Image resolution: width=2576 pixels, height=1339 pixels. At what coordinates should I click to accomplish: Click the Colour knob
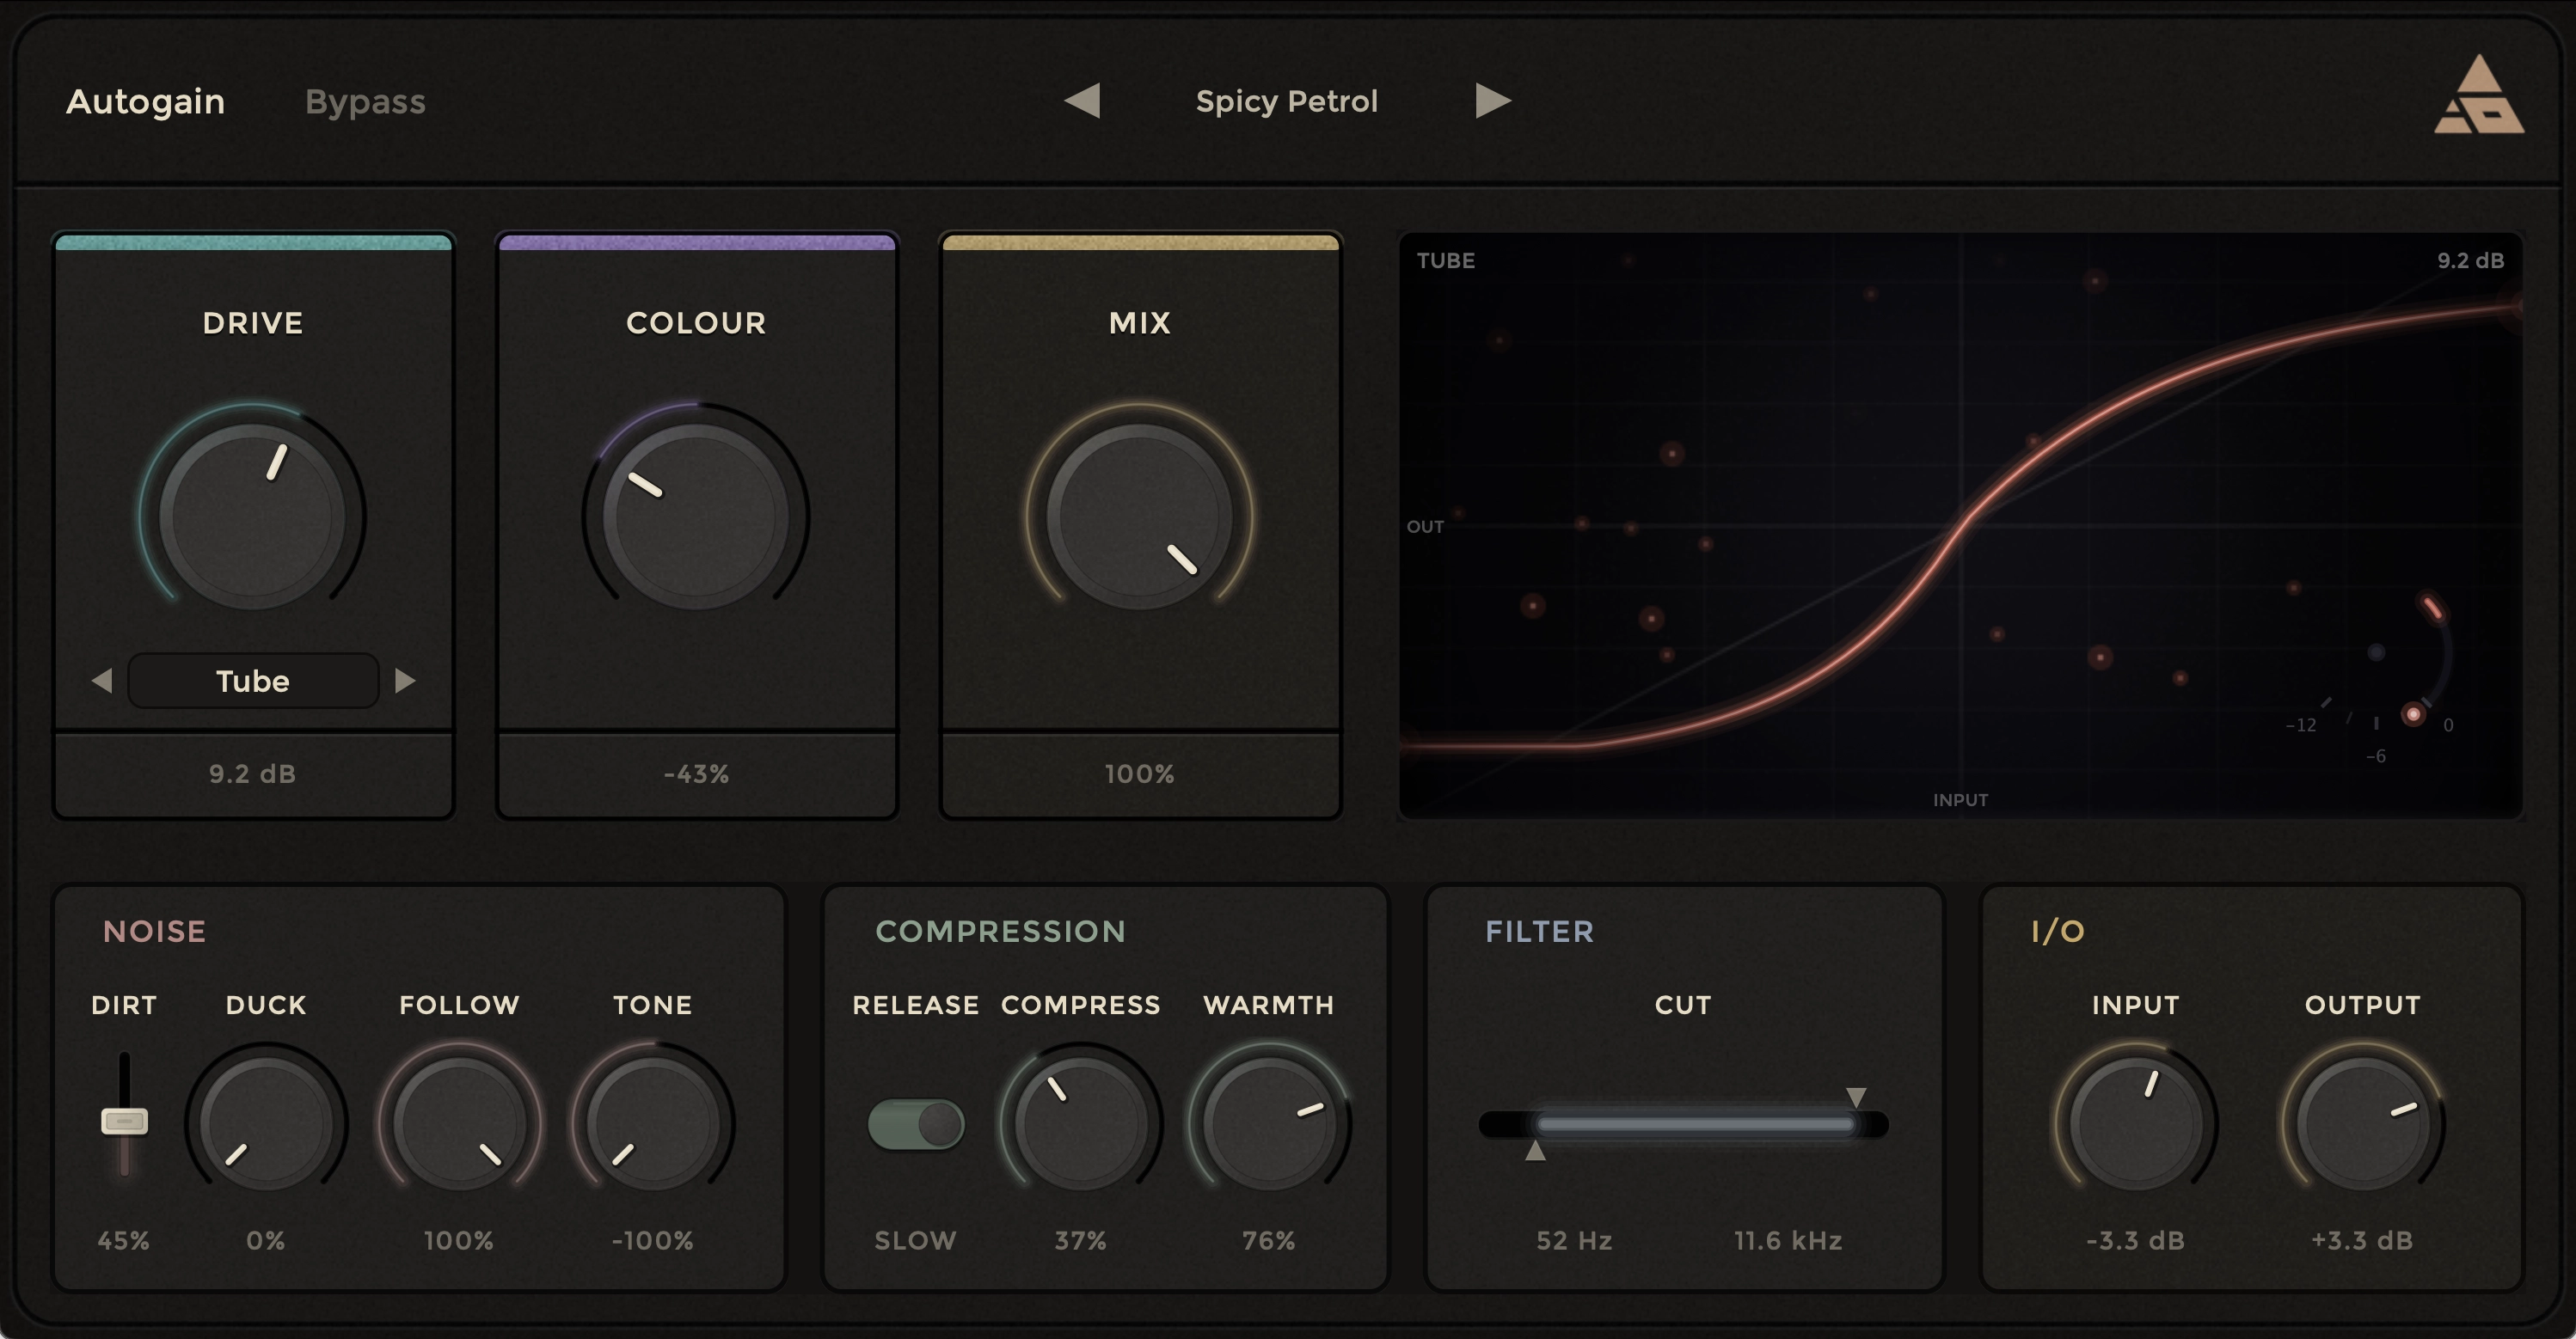tap(696, 516)
